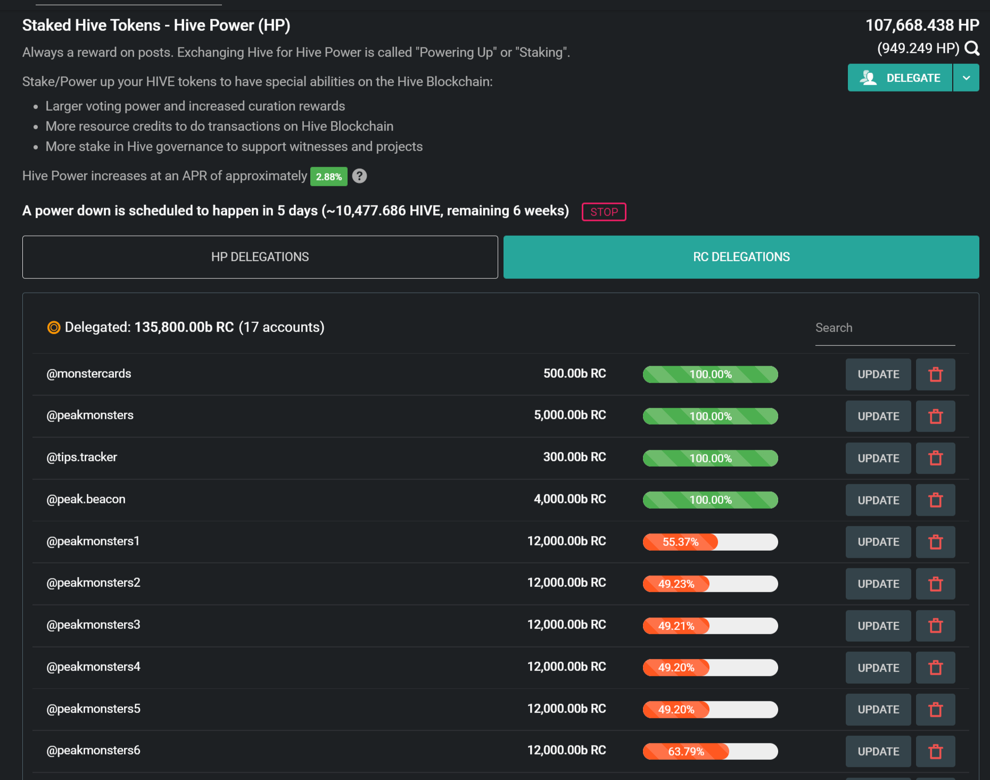Update the @peakmonsters1 delegation

click(x=878, y=542)
